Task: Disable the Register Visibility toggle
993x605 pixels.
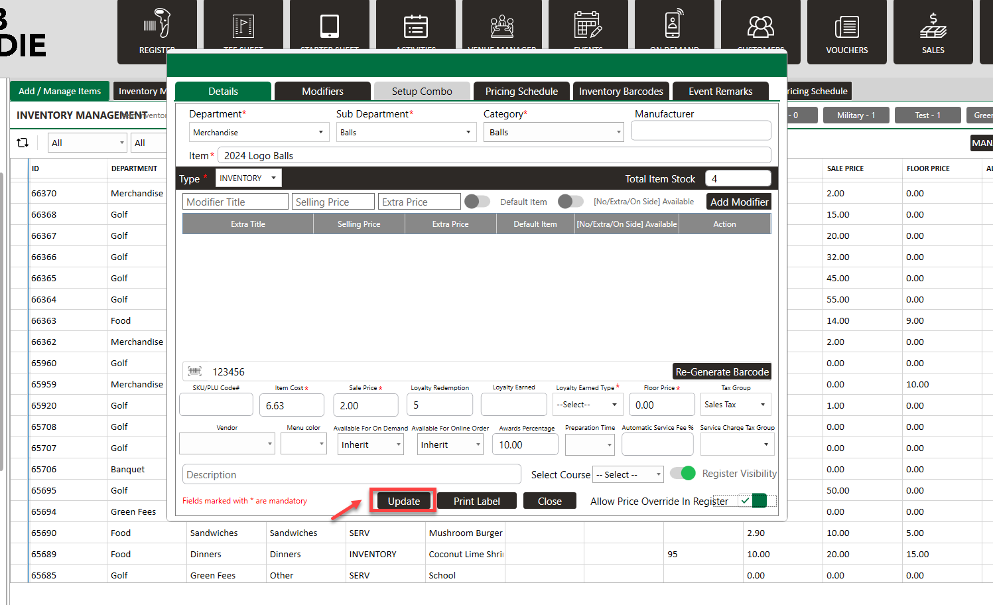Action: 683,473
